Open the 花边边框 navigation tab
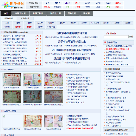136x136 pixels. pyautogui.click(x=72, y=14)
